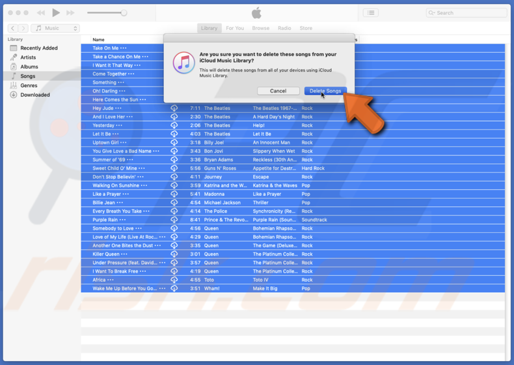Adjust the volume slider knob
Screen dimensions: 514x365
click(124, 13)
